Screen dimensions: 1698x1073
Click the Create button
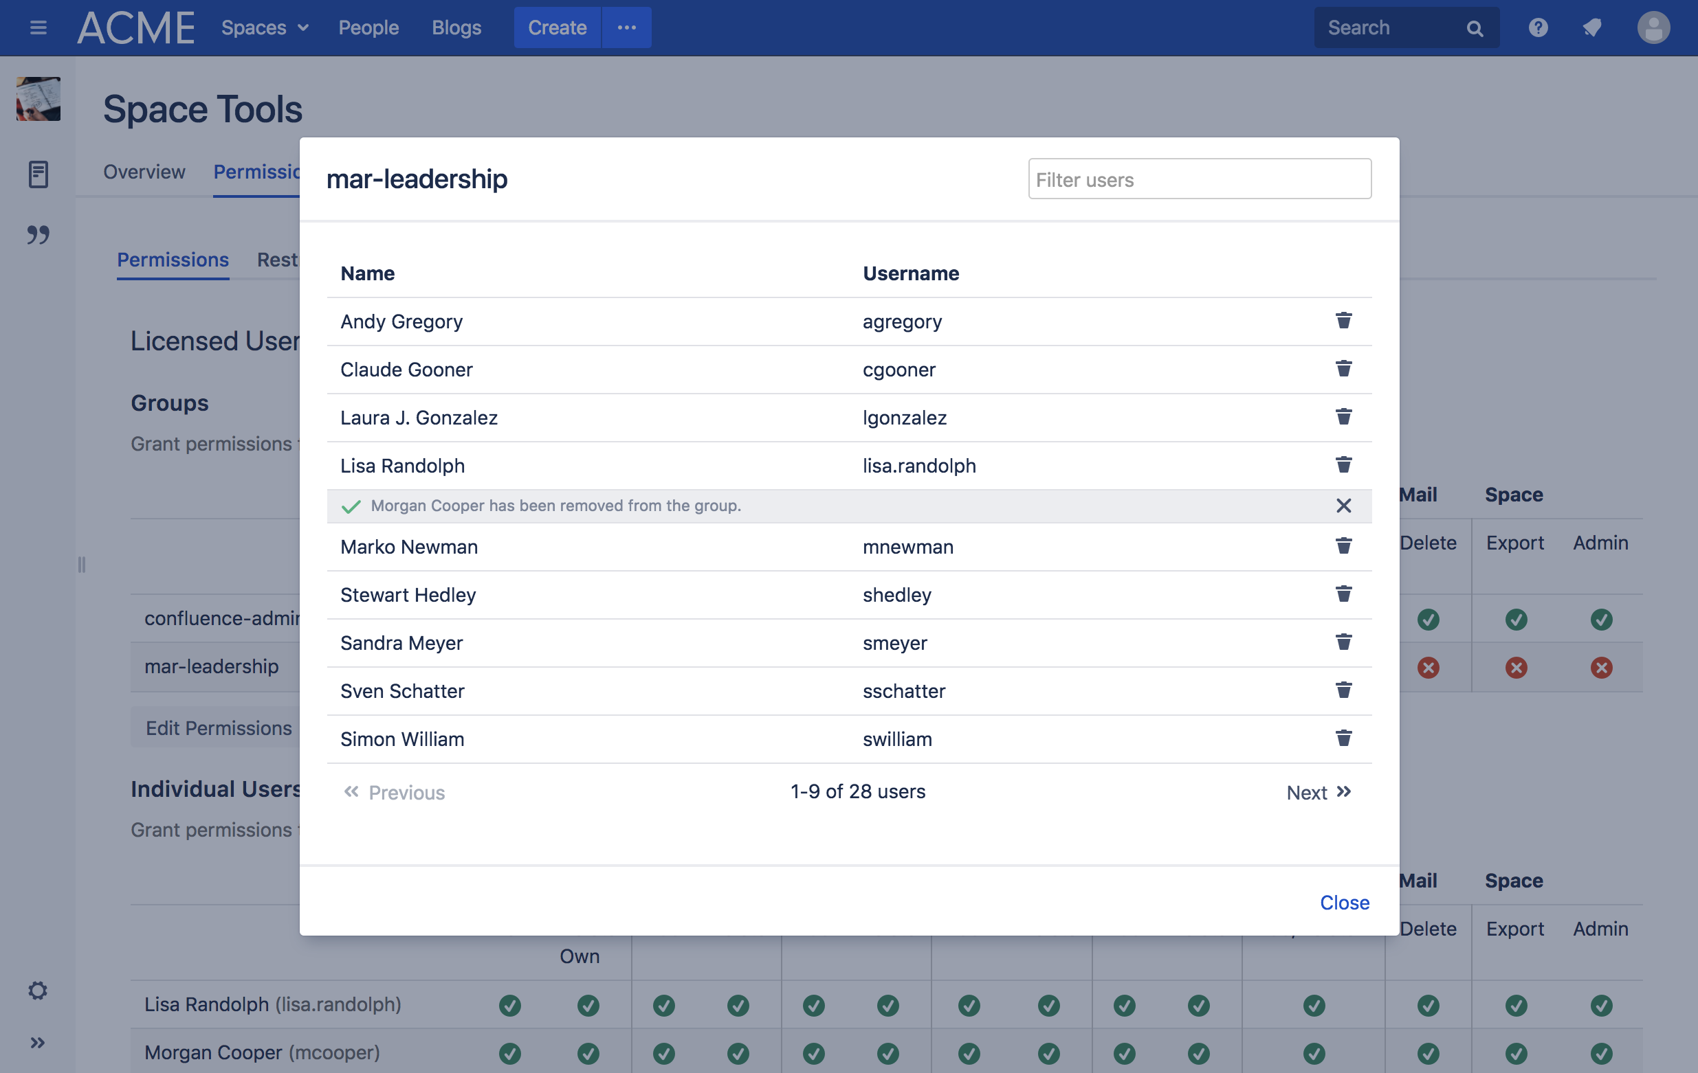556,28
